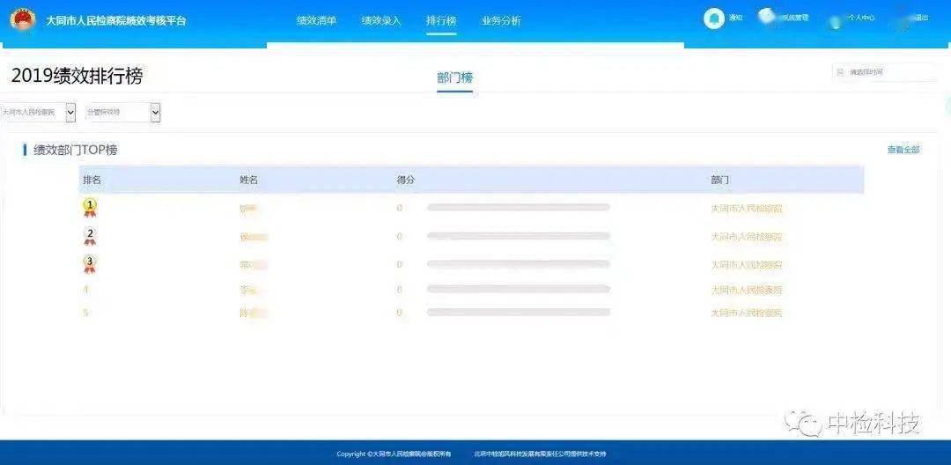This screenshot has width=951, height=465.
Task: Open the 业务分析 menu
Action: (x=501, y=20)
